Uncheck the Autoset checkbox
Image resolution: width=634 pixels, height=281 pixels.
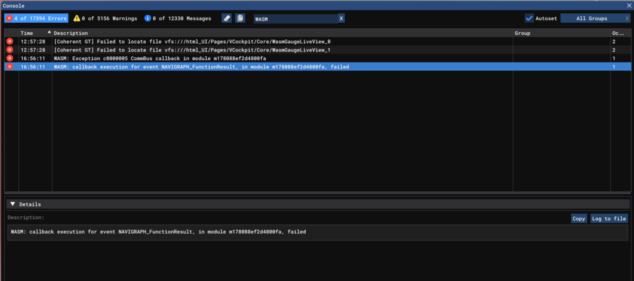pos(529,19)
